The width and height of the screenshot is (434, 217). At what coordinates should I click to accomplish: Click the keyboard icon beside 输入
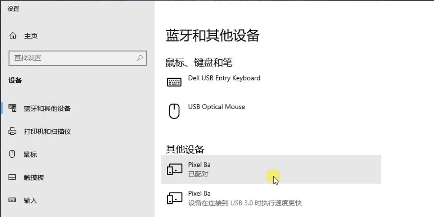(13, 200)
